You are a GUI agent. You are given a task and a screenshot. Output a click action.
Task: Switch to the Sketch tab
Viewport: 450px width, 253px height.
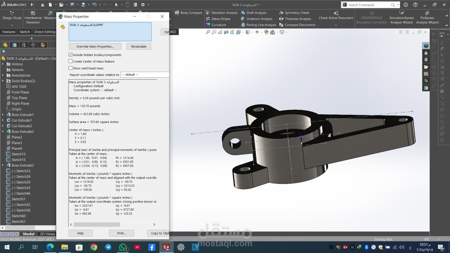[25, 32]
